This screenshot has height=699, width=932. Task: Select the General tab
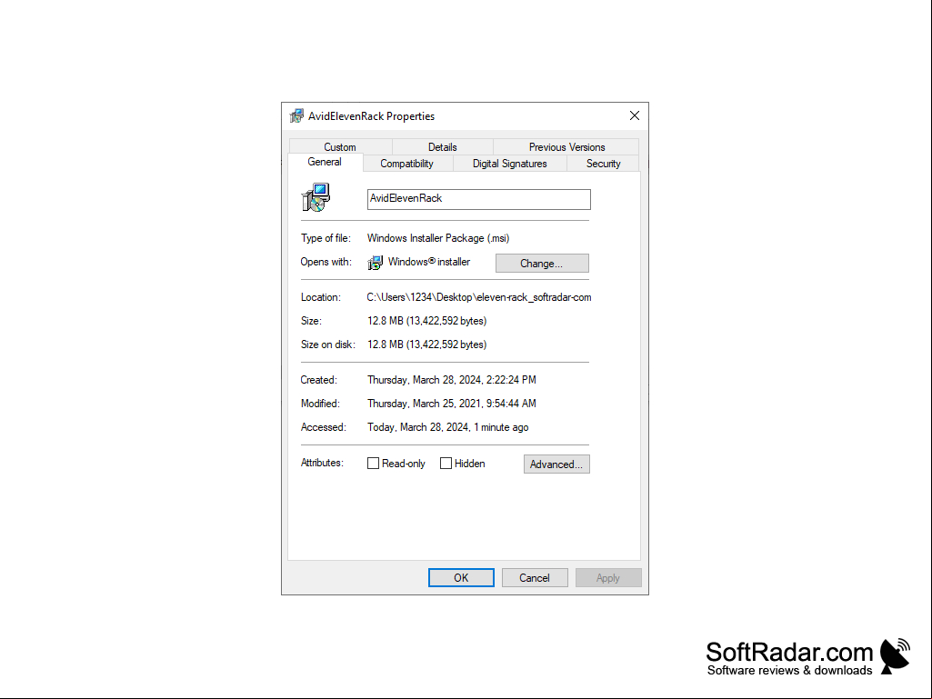tap(325, 163)
